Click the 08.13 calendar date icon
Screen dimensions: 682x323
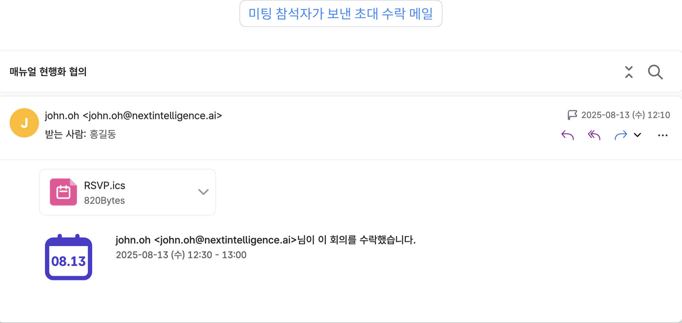click(69, 257)
